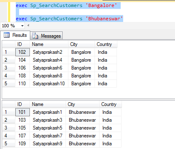Click the Results tab grid icon

7,35
